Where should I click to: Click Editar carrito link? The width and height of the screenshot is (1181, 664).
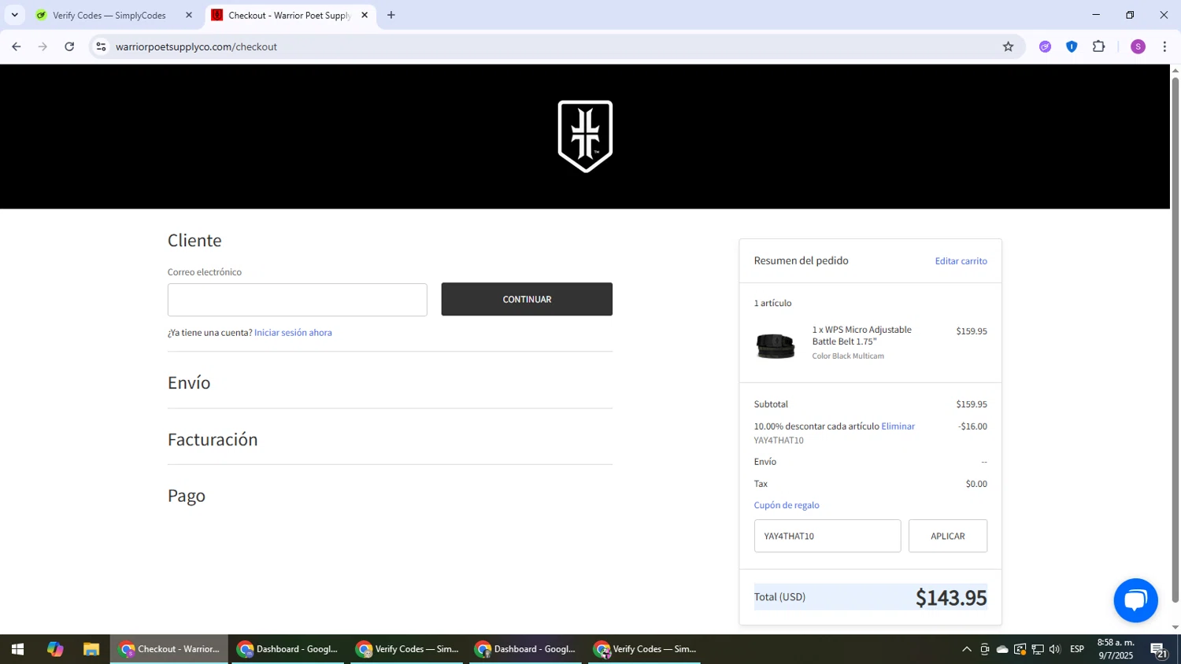[x=961, y=261]
